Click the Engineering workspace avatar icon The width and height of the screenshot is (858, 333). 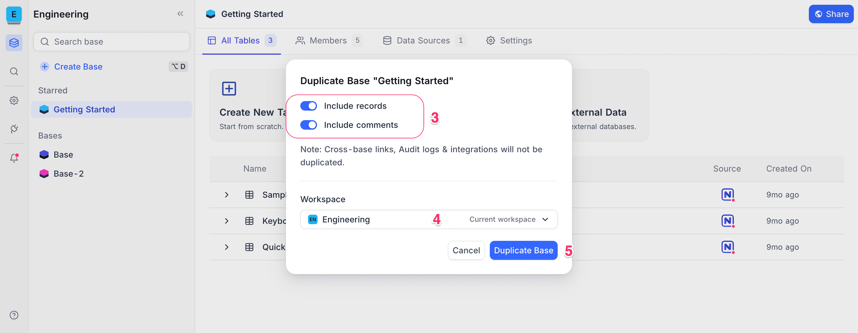tap(14, 15)
